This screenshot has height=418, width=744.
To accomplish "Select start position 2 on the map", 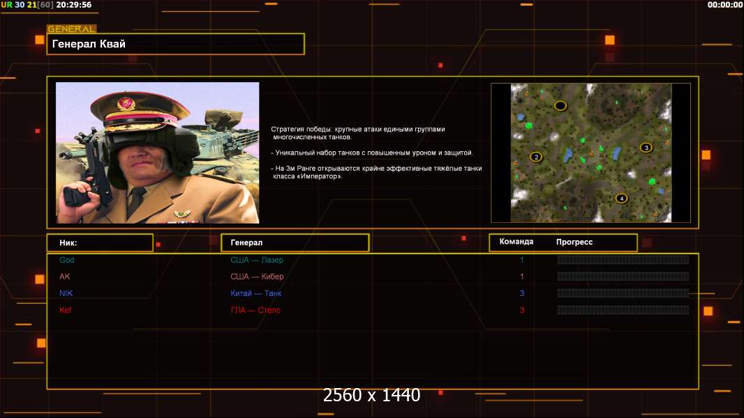I will (536, 157).
